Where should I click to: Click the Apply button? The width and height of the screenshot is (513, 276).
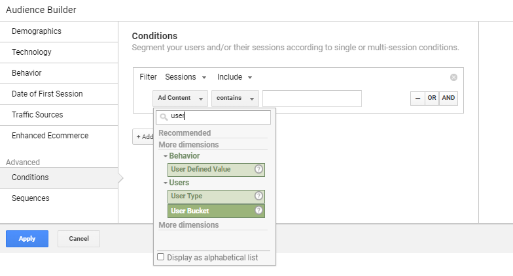coord(27,239)
